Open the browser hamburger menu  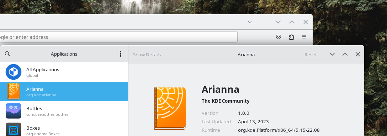(x=304, y=37)
